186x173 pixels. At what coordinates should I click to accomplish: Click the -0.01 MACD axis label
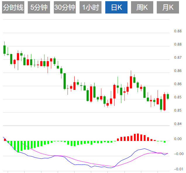pos(179,169)
